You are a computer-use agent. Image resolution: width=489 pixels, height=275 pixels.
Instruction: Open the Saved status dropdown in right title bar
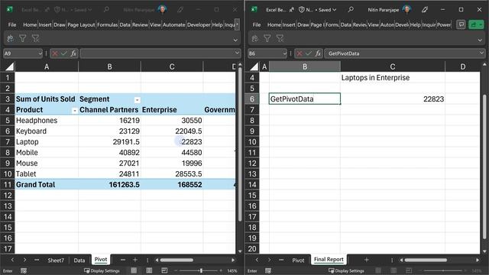(335, 10)
